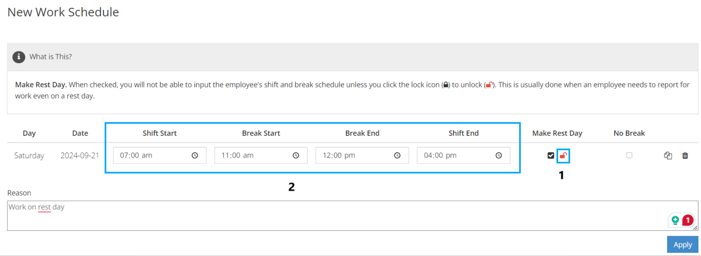
Task: Click the green lightbulb grammar suggestion icon
Action: click(675, 220)
